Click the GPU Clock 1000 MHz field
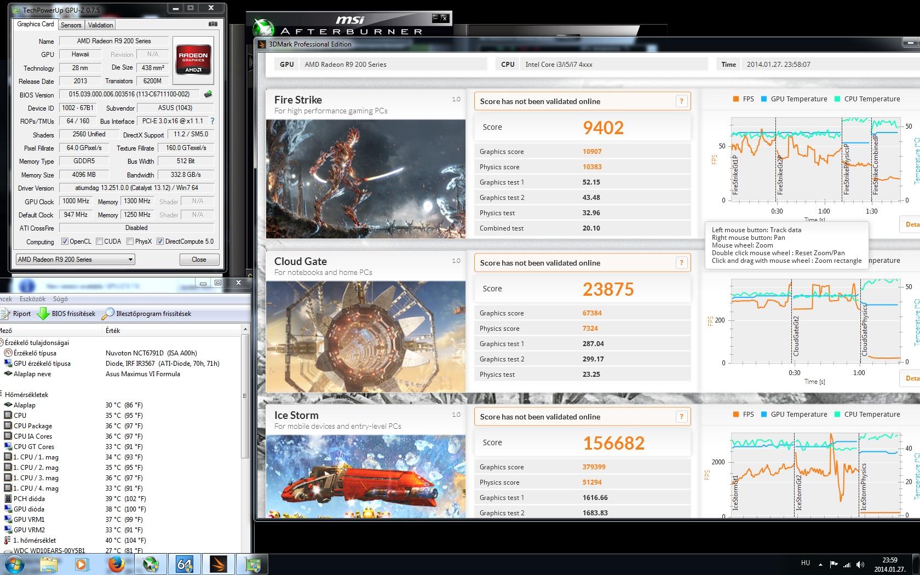 (x=76, y=201)
